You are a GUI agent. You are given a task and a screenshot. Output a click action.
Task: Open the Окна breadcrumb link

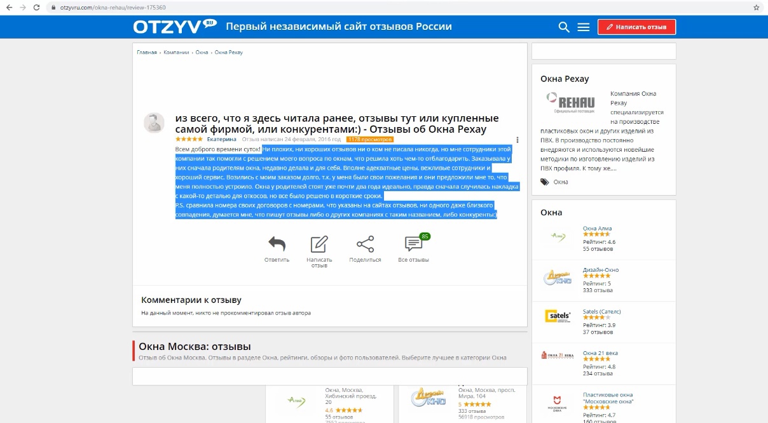[202, 52]
